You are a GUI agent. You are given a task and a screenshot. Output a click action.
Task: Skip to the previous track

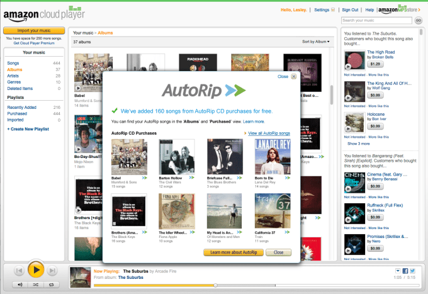(x=19, y=271)
